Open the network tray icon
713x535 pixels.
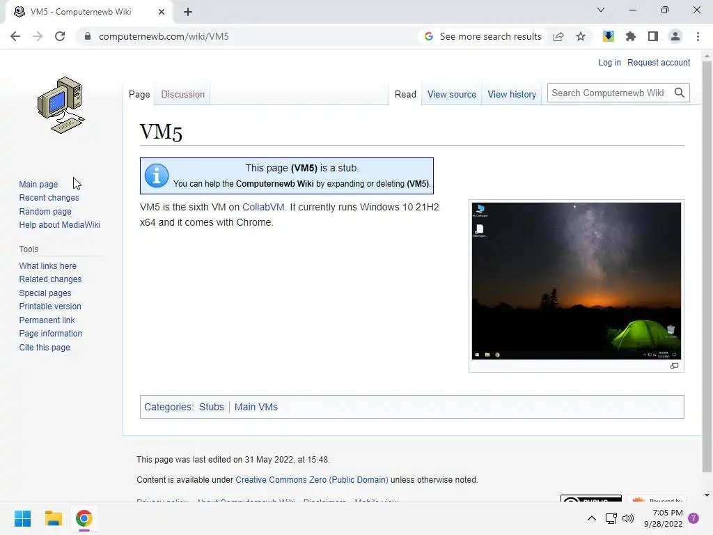coord(611,518)
